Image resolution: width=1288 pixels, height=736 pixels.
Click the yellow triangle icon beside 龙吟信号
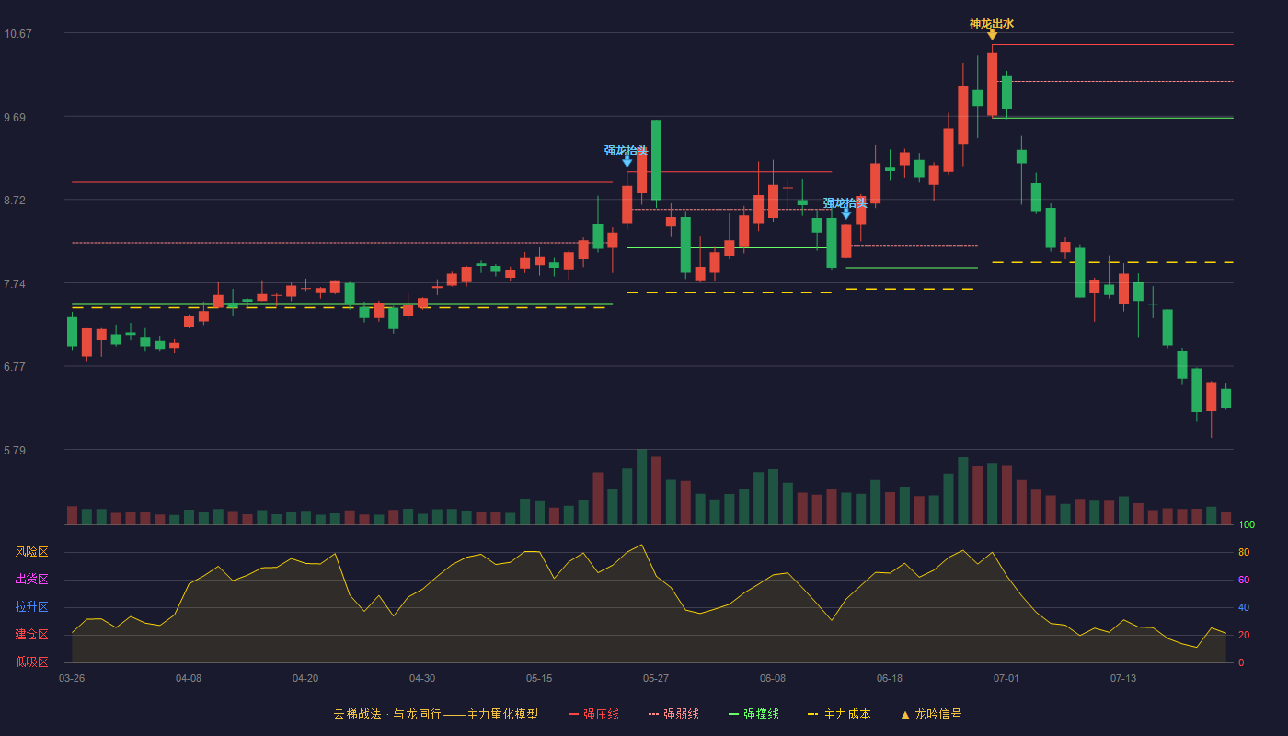pos(905,714)
